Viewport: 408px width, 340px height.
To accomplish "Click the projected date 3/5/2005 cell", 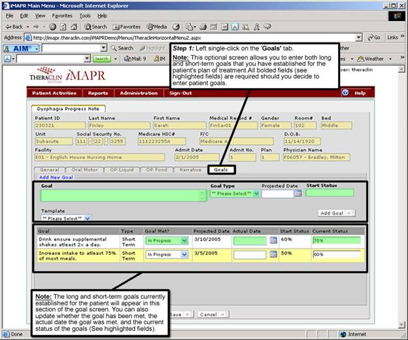I will click(x=206, y=253).
